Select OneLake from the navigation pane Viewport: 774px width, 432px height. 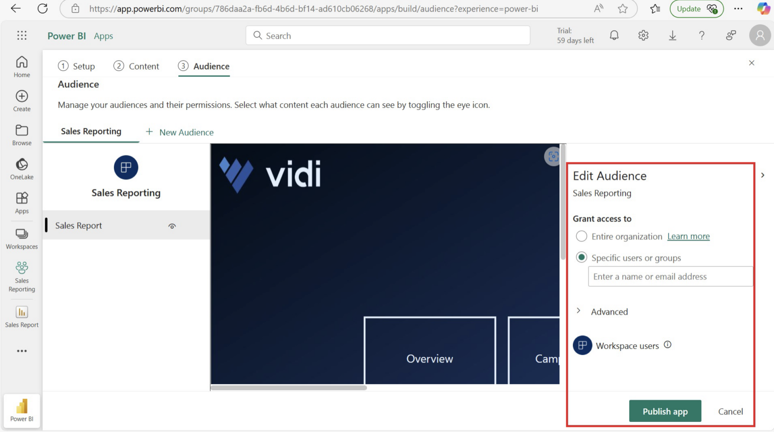point(21,168)
